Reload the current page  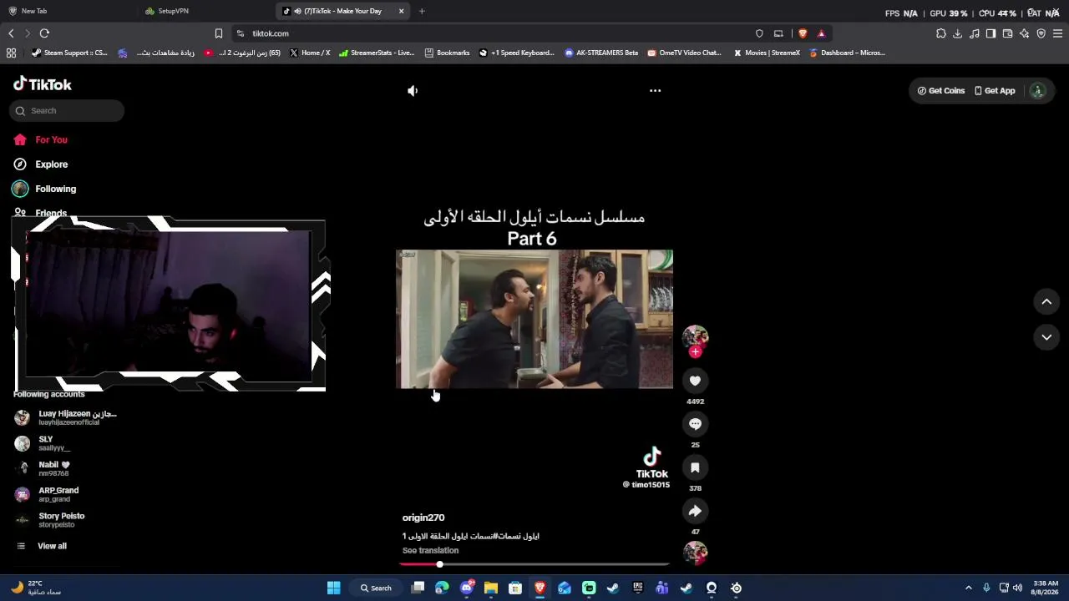[44, 33]
